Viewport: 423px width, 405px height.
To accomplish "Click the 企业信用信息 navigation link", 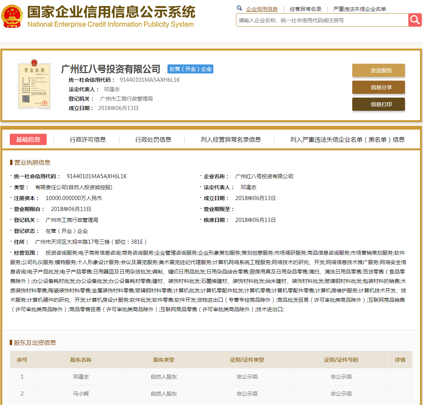I will pyautogui.click(x=262, y=8).
